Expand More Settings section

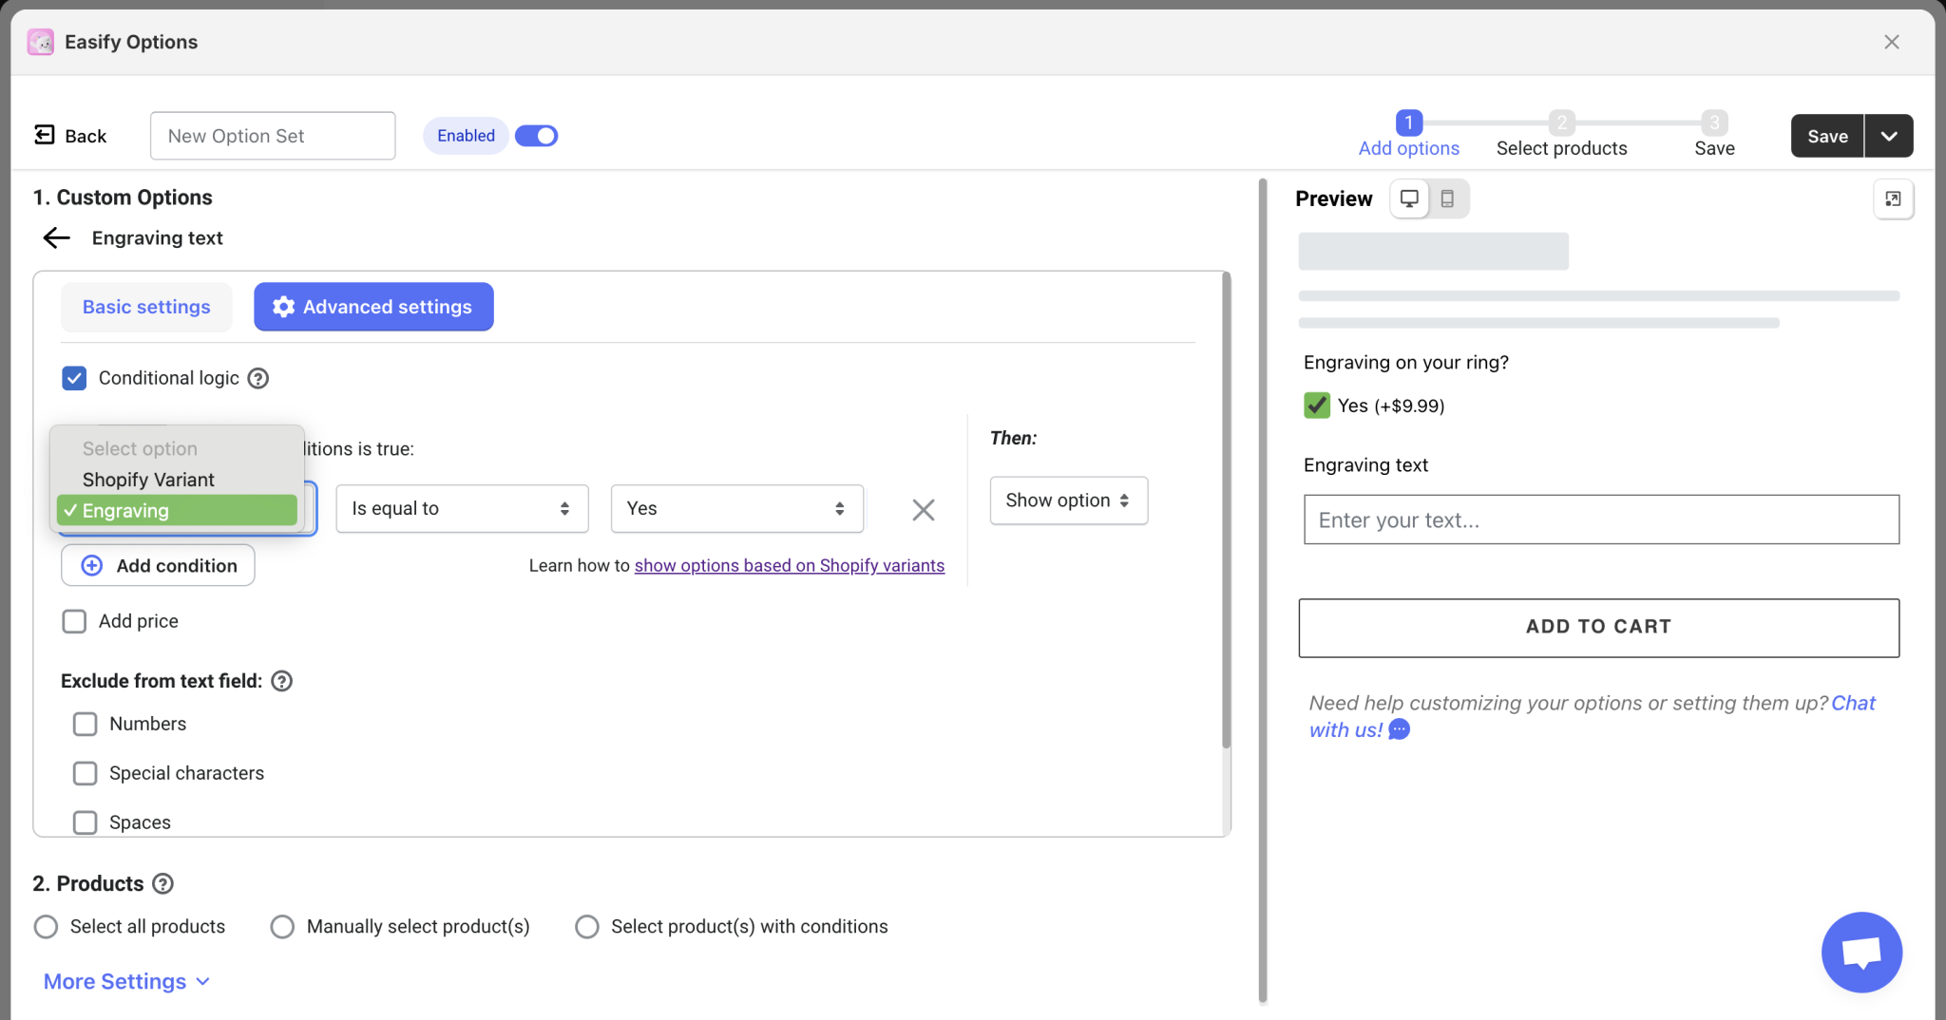[x=126, y=981]
